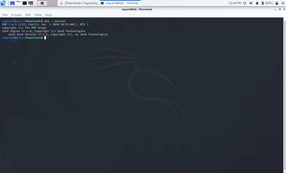Open the View menu in the terminal
The image size is (286, 173).
pyautogui.click(x=38, y=15)
